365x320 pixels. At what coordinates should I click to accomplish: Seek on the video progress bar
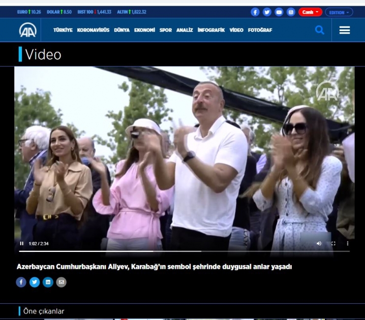184,251
